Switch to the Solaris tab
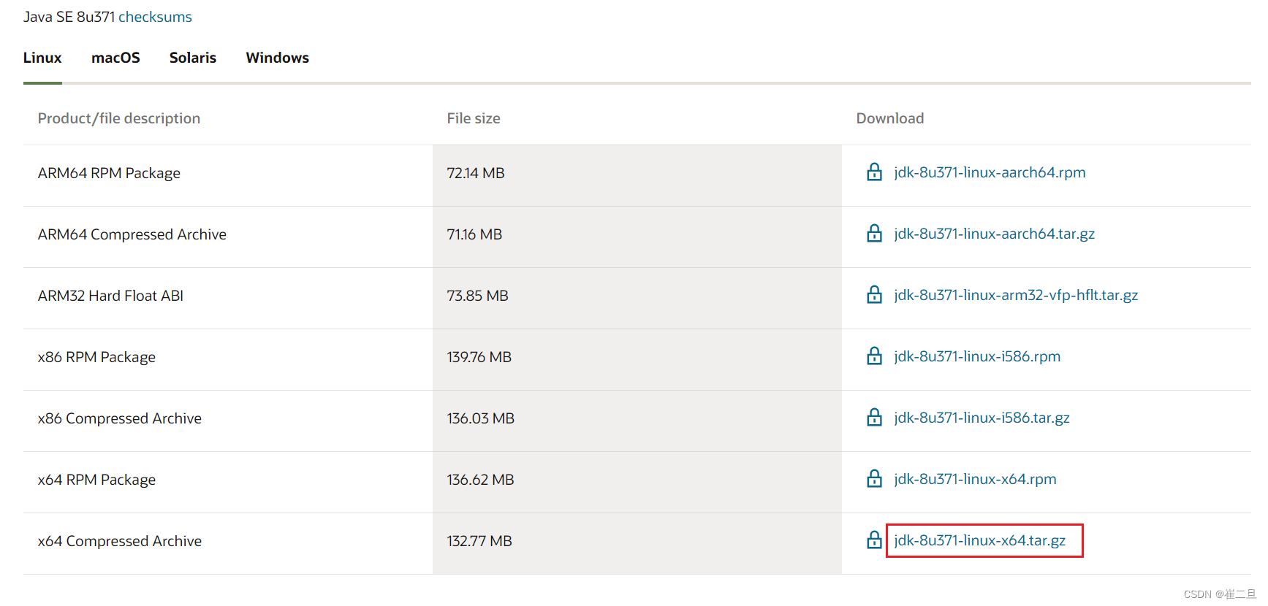The height and width of the screenshot is (606, 1268). tap(193, 58)
